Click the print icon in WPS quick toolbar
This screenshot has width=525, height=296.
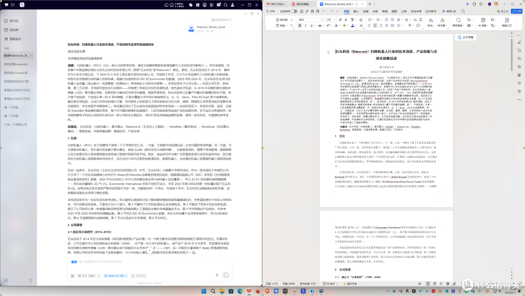click(312, 11)
